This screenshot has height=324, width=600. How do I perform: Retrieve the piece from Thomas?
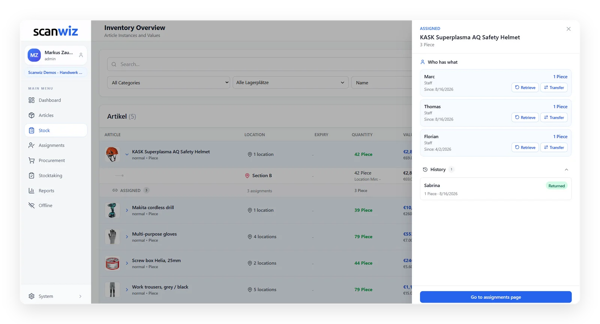(525, 117)
